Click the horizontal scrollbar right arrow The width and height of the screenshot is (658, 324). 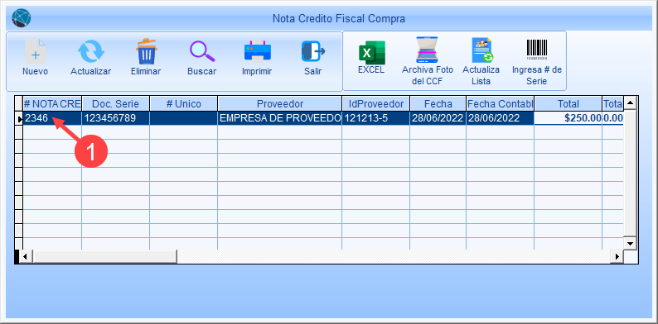click(617, 256)
